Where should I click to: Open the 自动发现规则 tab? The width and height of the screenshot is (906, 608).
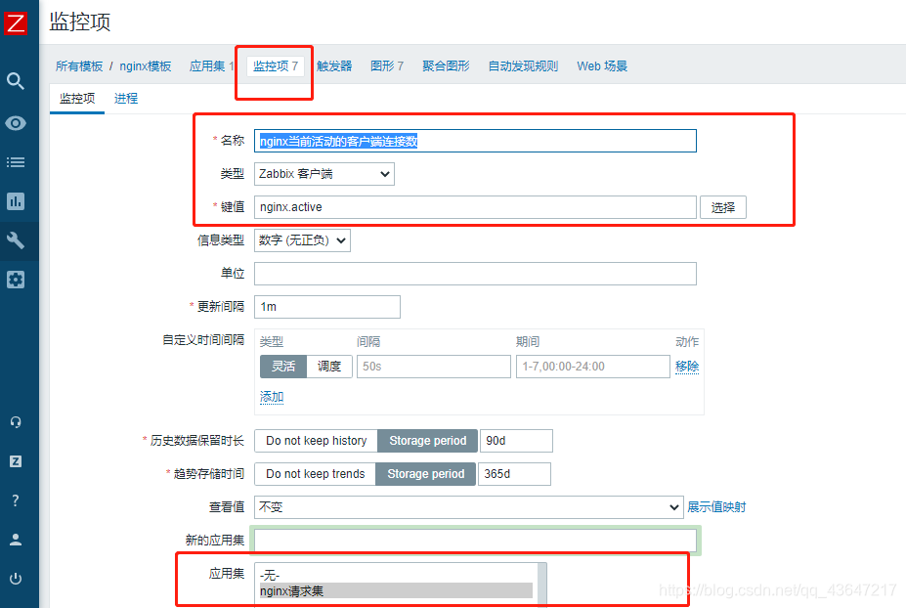coord(523,65)
